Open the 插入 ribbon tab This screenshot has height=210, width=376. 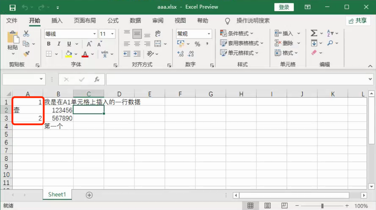pos(57,21)
